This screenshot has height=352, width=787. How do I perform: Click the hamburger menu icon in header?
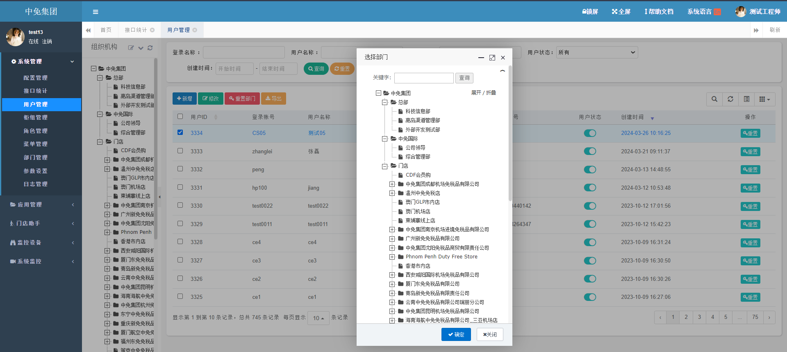(x=96, y=12)
